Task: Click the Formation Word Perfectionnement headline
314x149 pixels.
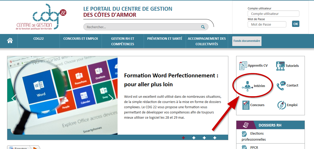Action: (171, 80)
